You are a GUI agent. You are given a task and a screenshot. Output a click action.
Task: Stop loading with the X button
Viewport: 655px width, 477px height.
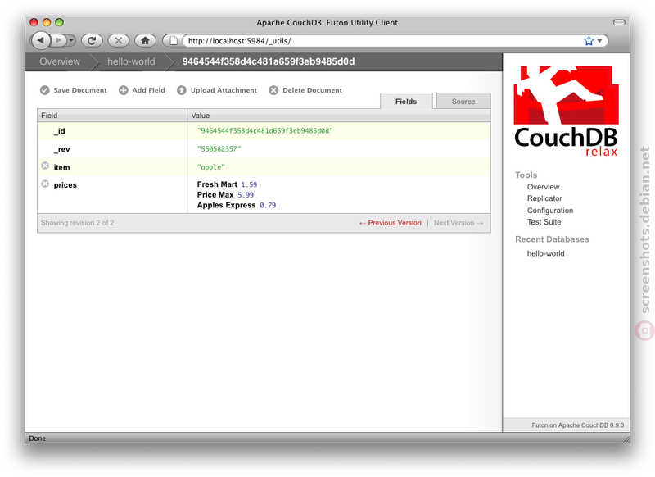point(119,40)
